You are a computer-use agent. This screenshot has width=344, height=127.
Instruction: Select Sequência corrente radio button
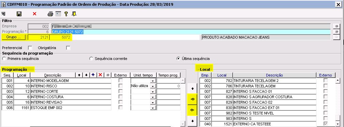(91, 59)
